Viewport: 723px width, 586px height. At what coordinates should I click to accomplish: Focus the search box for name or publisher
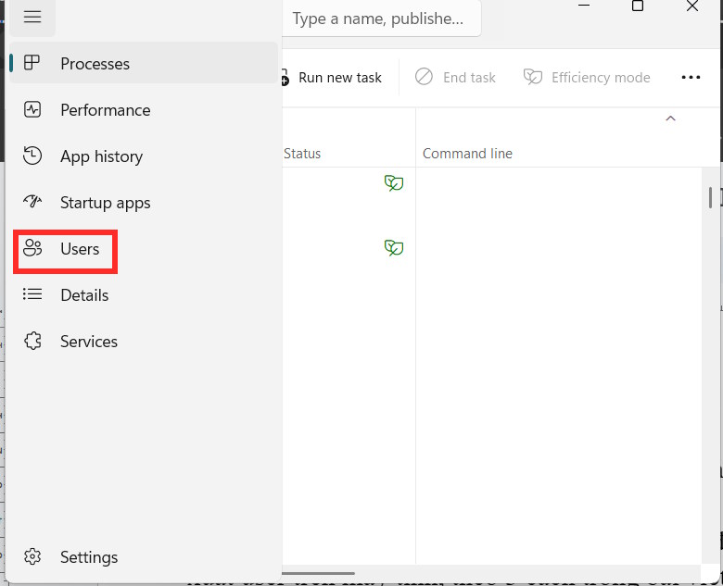[x=381, y=19]
